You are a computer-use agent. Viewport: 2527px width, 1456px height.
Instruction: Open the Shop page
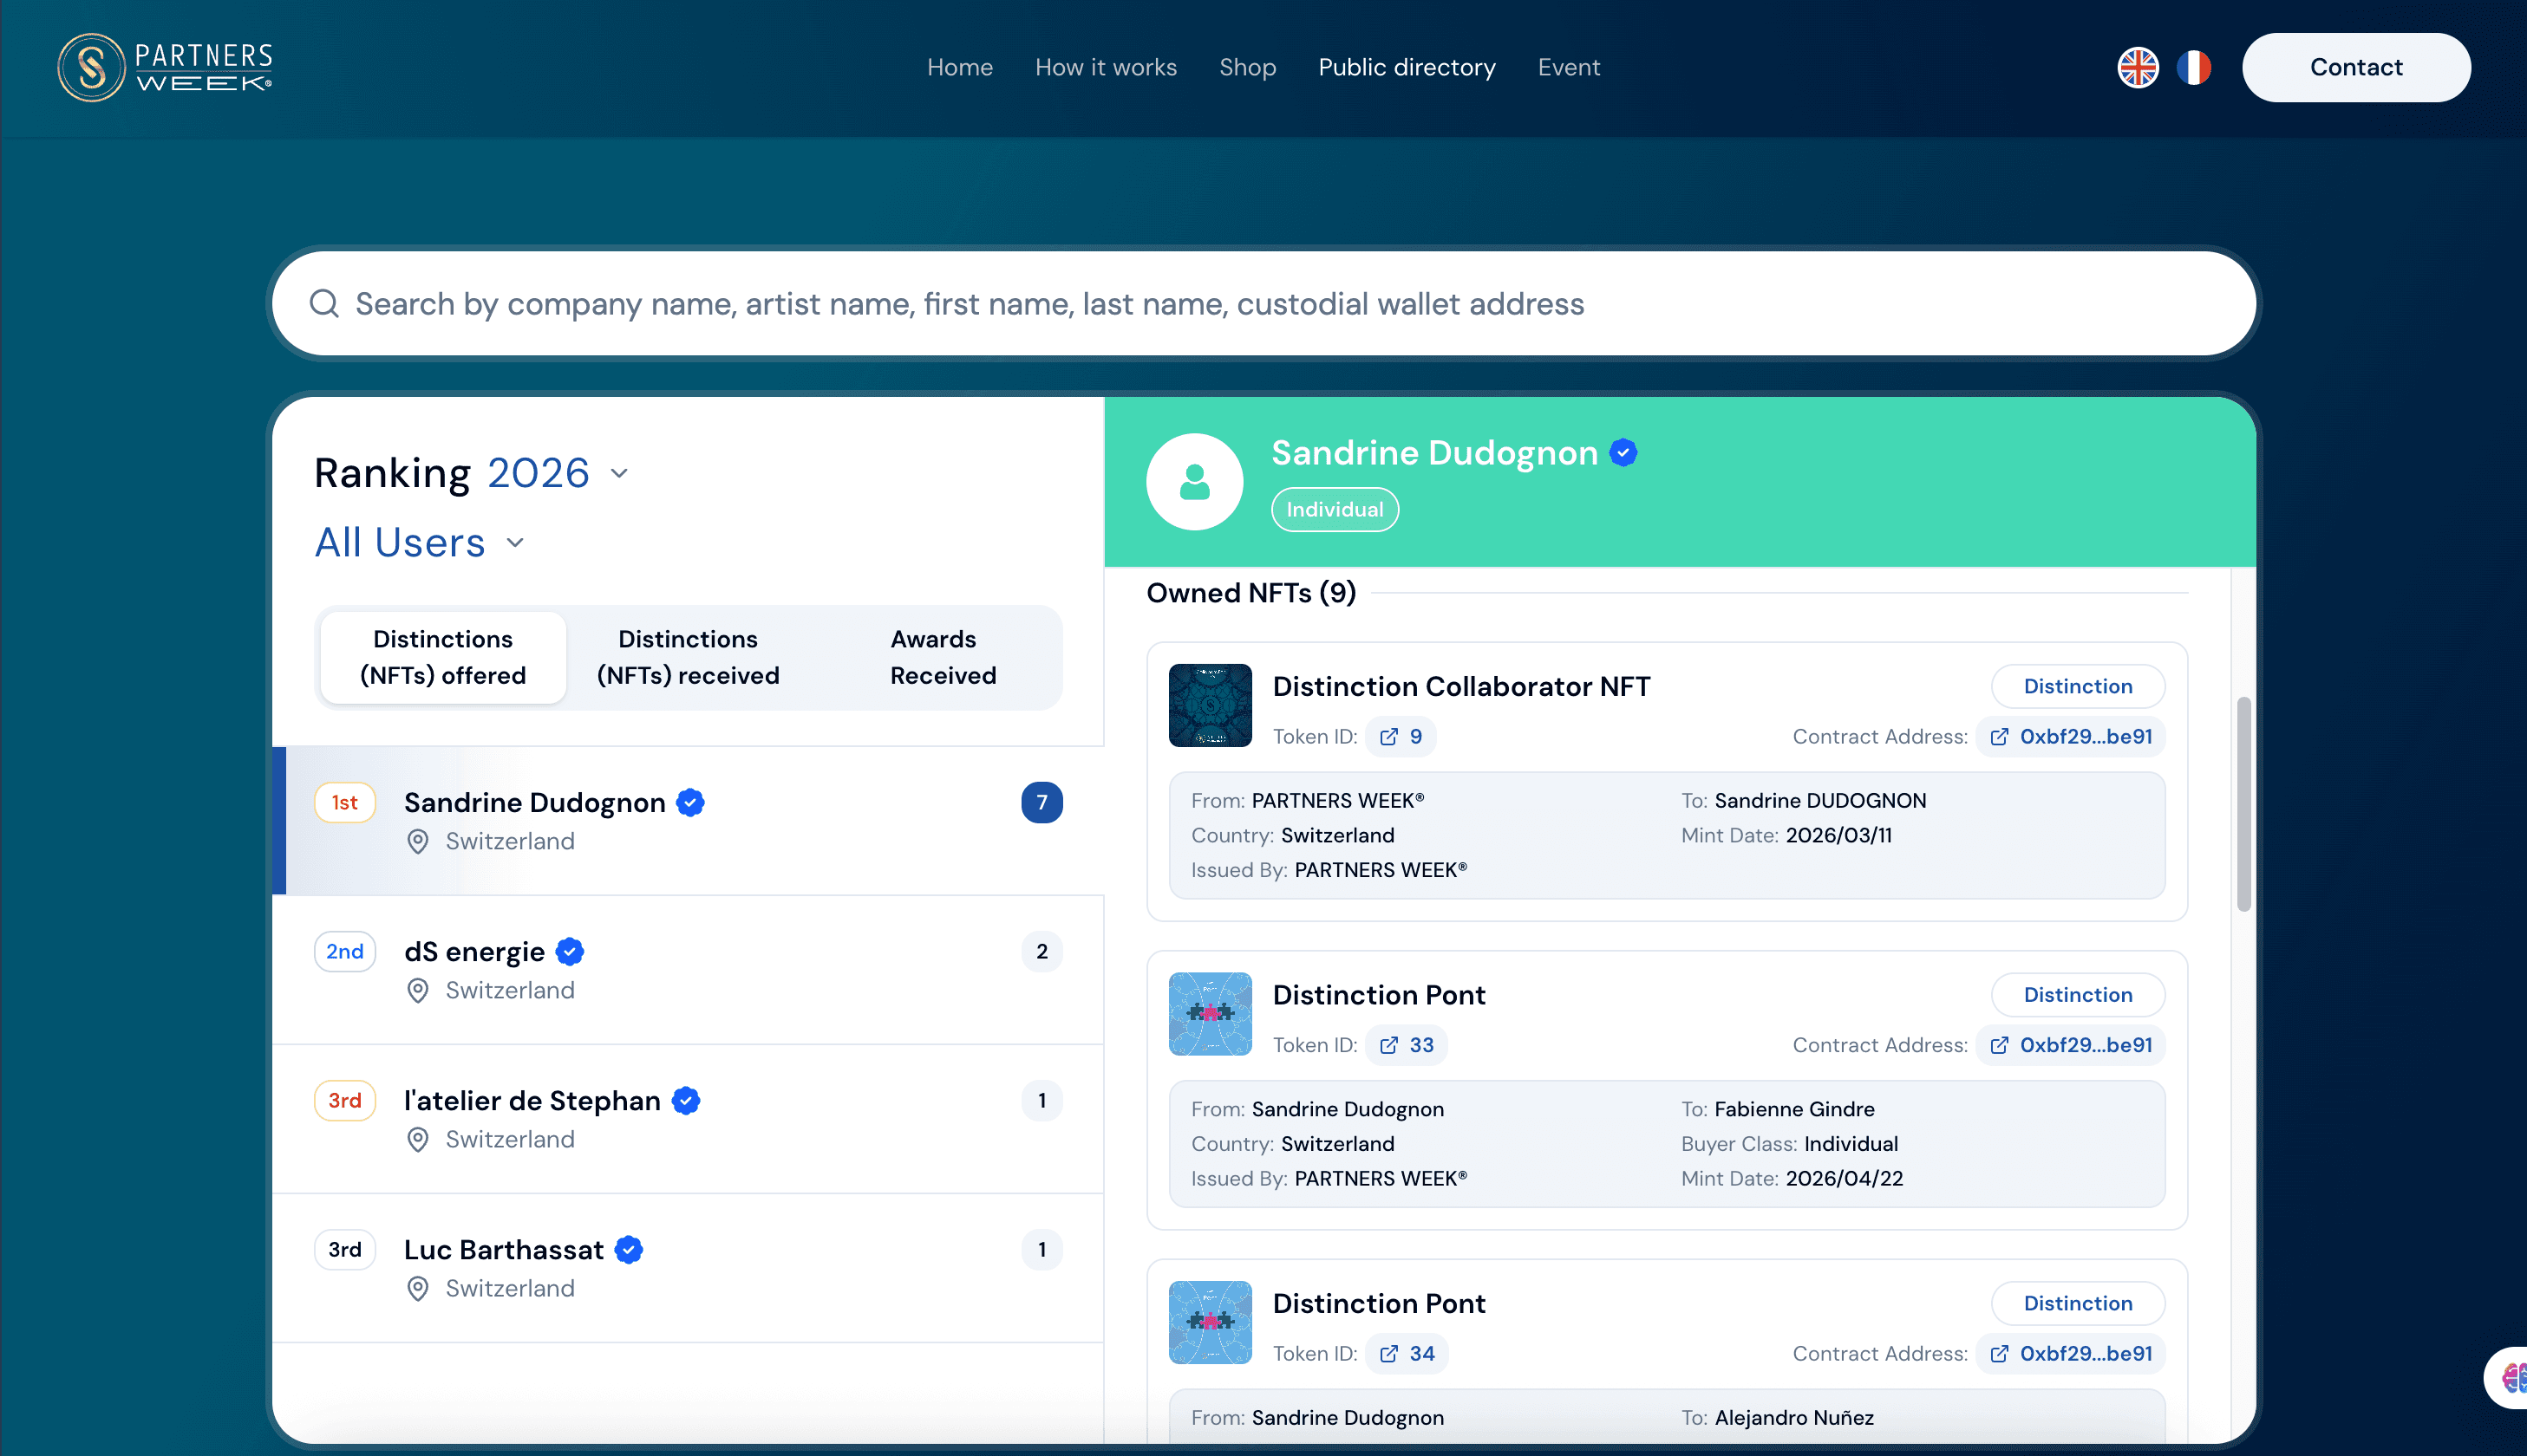click(x=1246, y=67)
